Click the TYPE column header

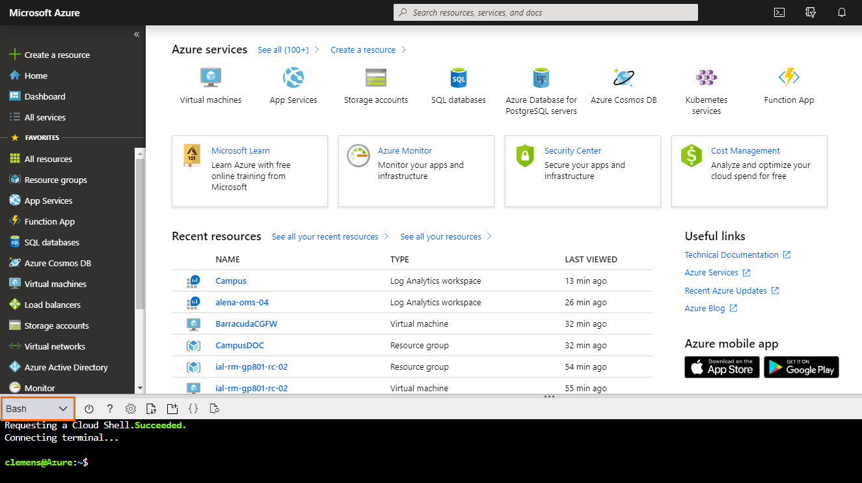tap(399, 259)
